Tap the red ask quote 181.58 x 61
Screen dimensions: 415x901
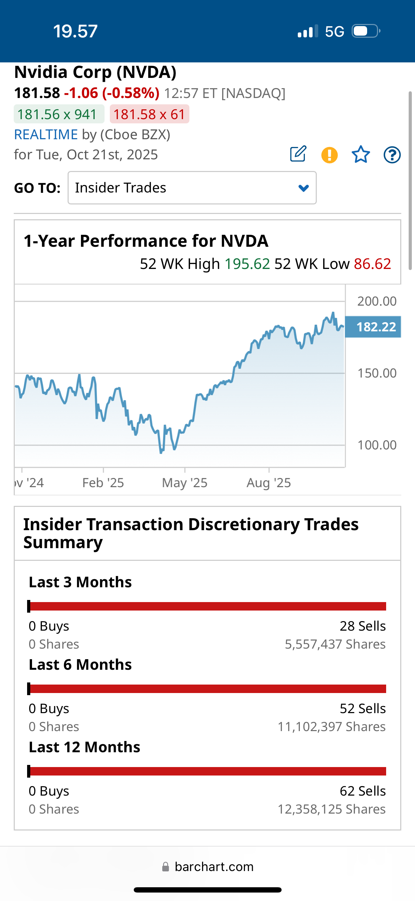click(x=149, y=114)
